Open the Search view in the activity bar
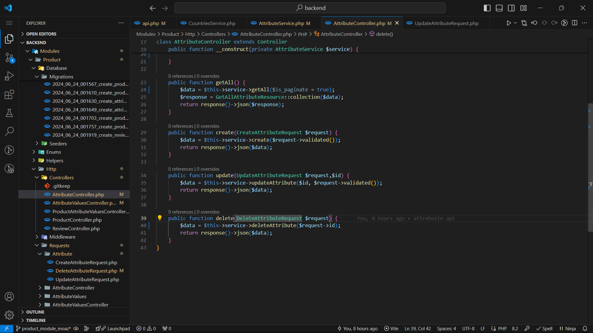Screen dimensions: 593x333 click(9, 131)
